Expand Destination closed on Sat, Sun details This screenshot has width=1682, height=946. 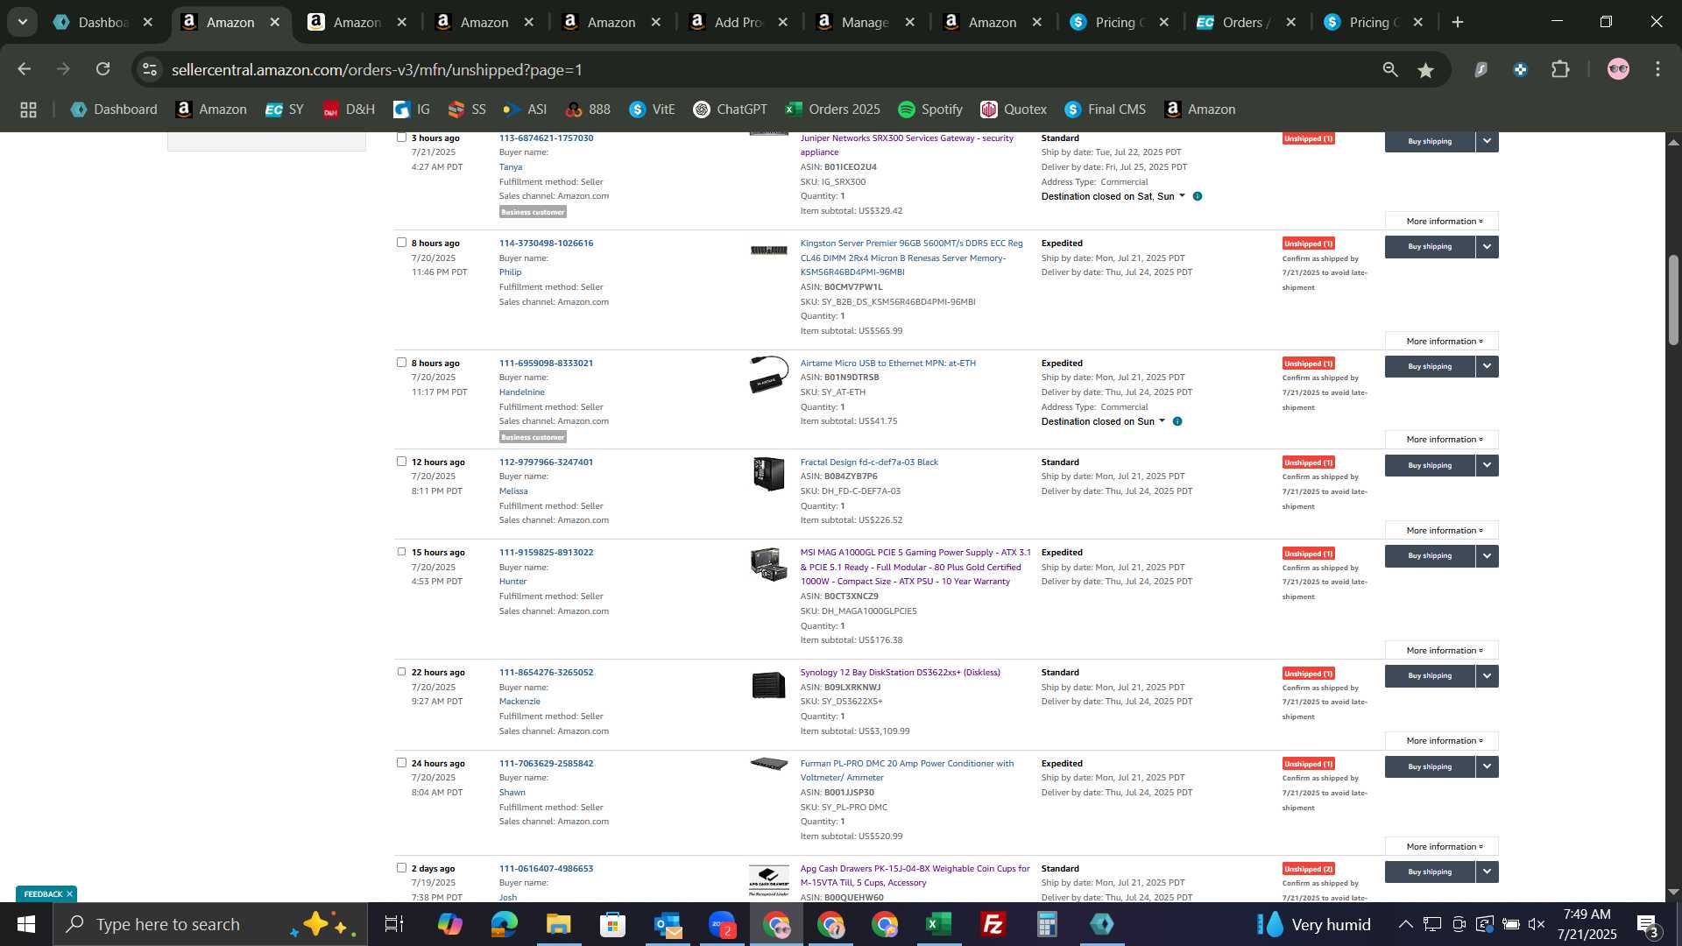pos(1113,196)
